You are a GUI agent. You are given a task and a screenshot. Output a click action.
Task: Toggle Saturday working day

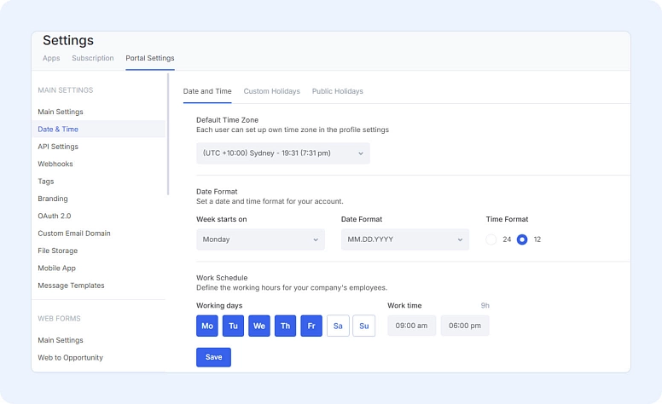click(x=338, y=326)
